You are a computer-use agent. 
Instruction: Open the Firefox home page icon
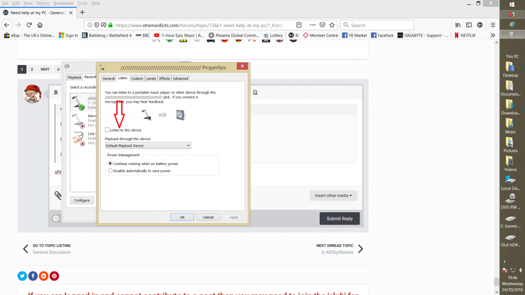pos(40,25)
